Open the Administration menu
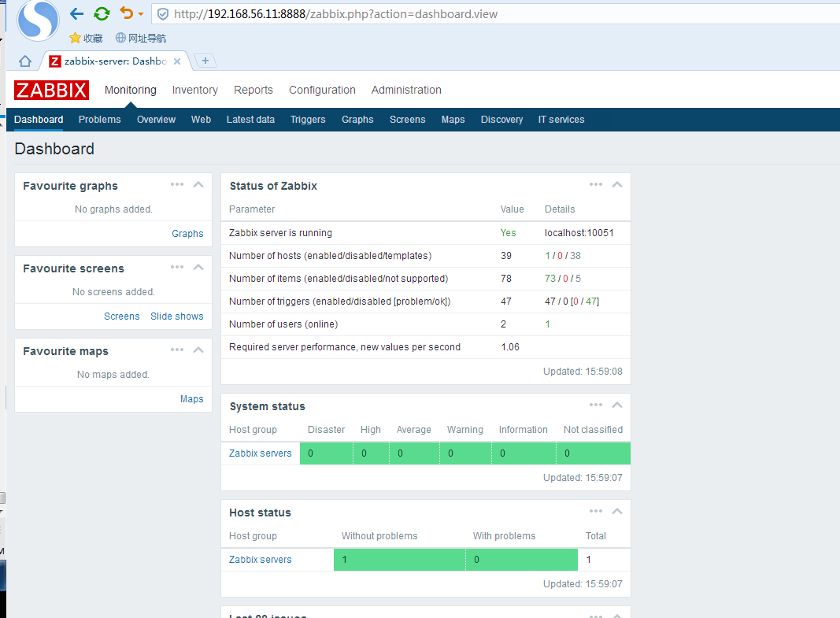The width and height of the screenshot is (840, 618). (406, 90)
